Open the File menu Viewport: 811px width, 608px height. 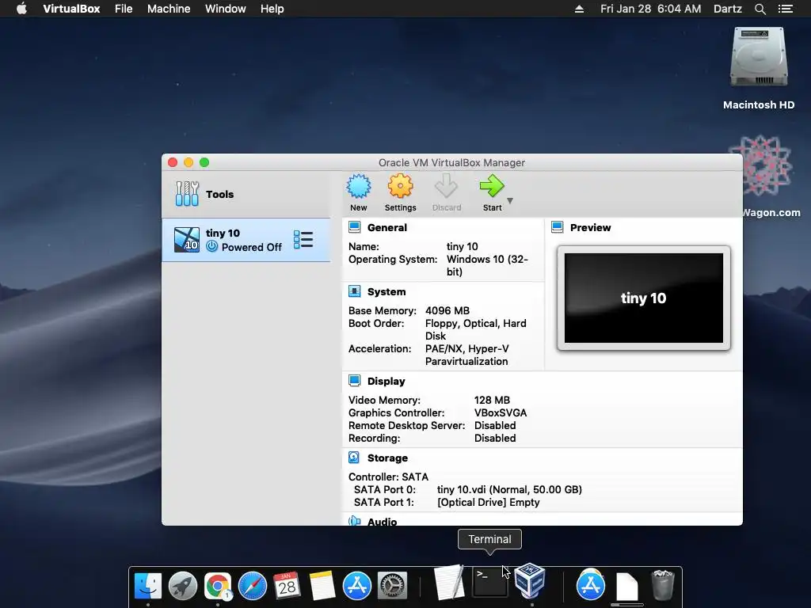pos(124,9)
